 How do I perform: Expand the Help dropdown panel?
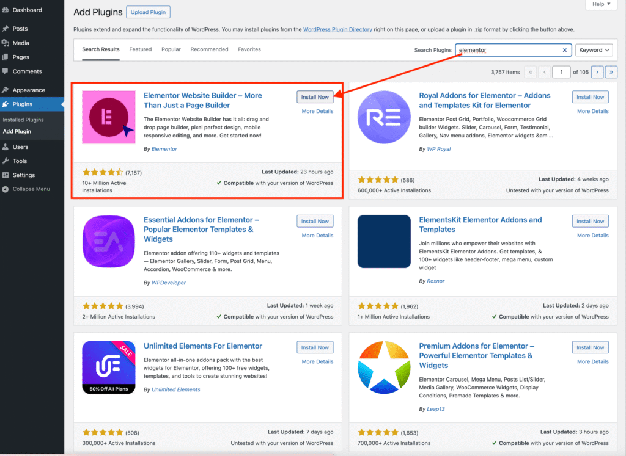(601, 4)
